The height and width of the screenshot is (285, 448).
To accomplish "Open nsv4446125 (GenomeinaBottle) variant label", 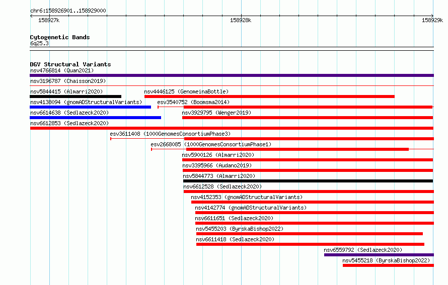I will (x=186, y=91).
